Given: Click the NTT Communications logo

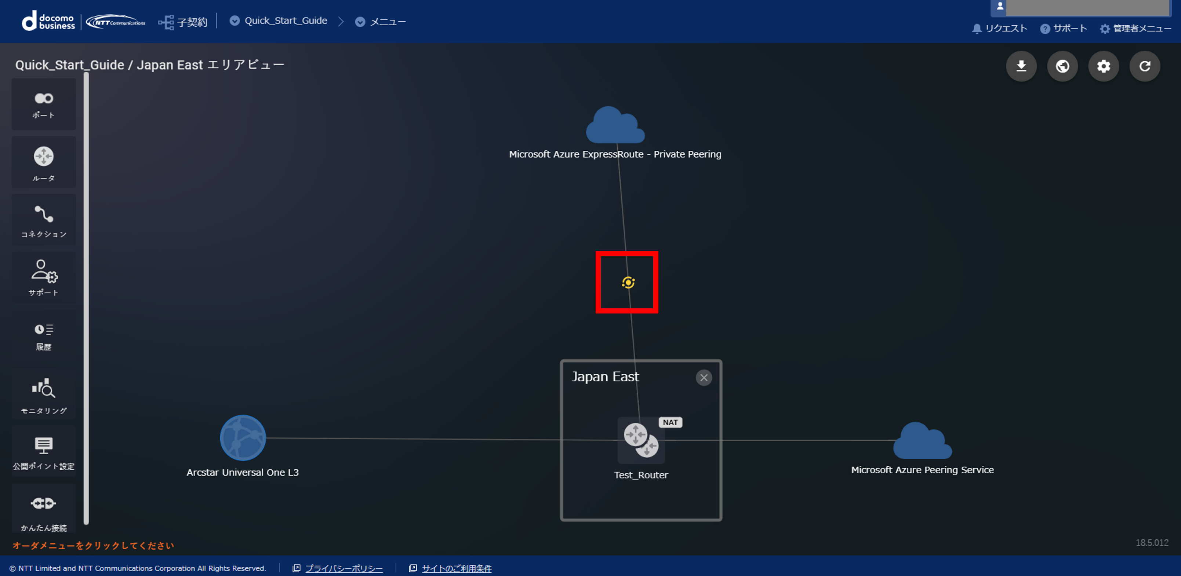Looking at the screenshot, I should pyautogui.click(x=116, y=22).
